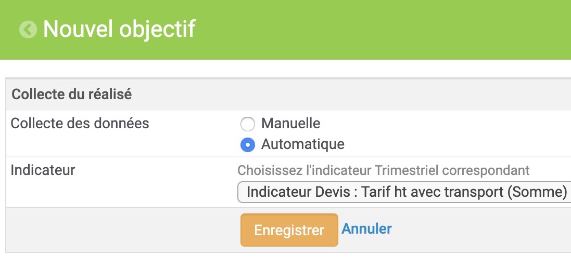This screenshot has height=257, width=571.
Task: Select the Automatique radio button
Action: click(x=248, y=145)
